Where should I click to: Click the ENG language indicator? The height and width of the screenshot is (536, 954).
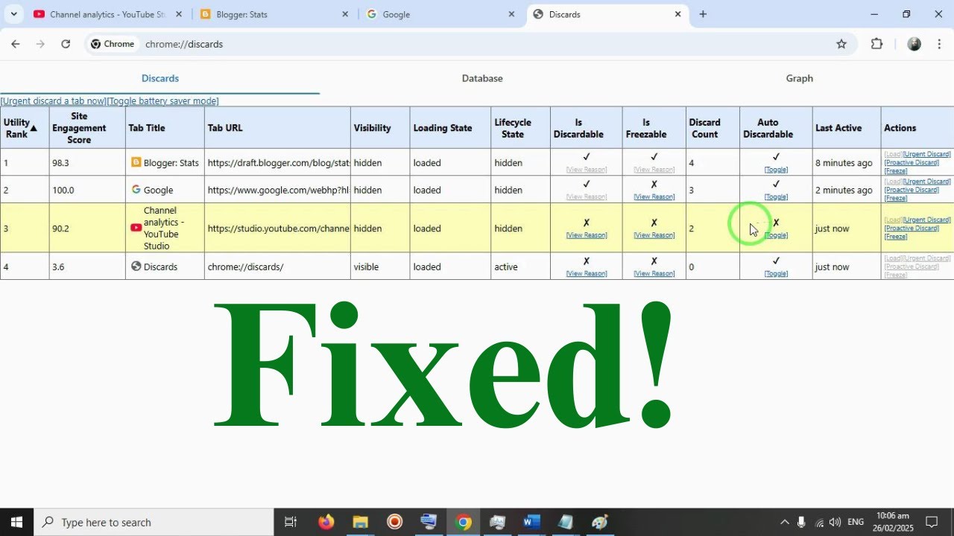tap(856, 522)
